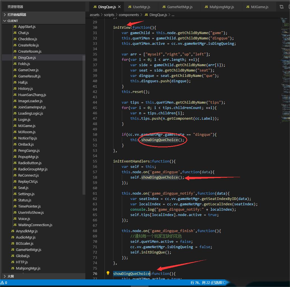The height and width of the screenshot is (287, 290).
Task: Open MJRoom.js in the file explorer
Action: (27, 132)
